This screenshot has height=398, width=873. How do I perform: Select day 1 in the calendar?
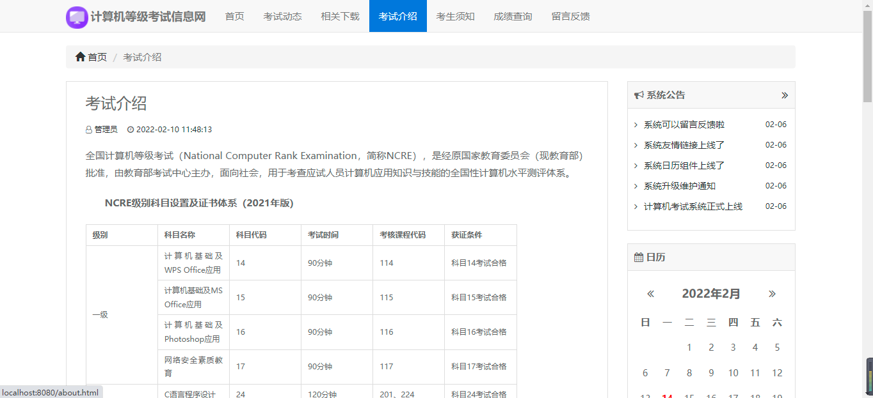coord(689,348)
